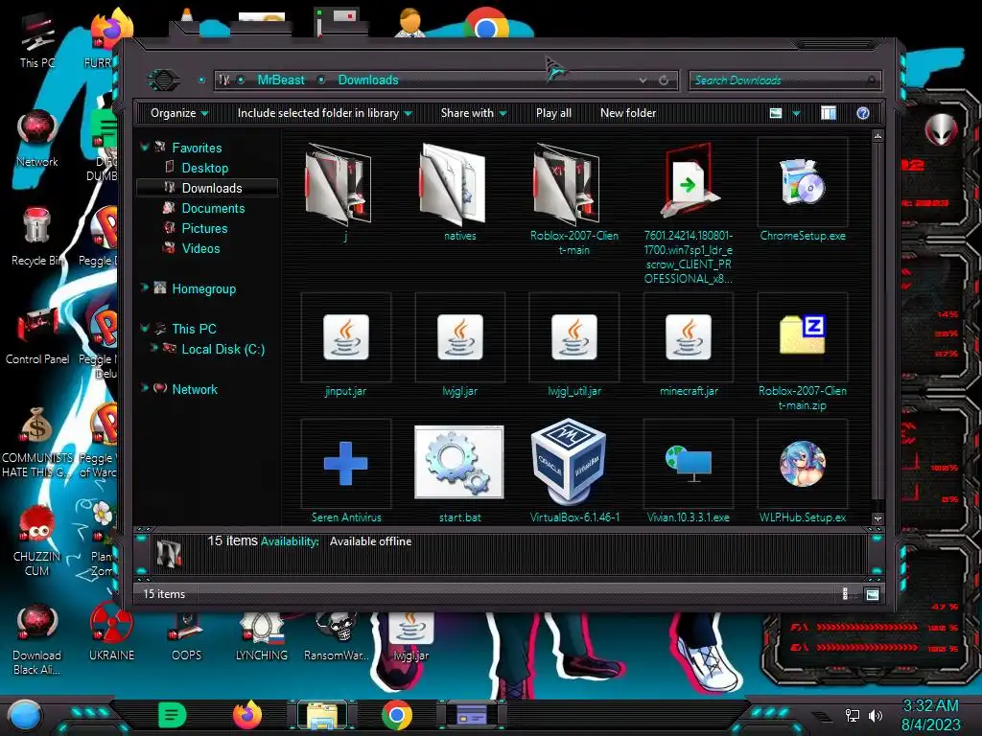The height and width of the screenshot is (736, 982).
Task: Click Play all in toolbar
Action: coord(553,113)
